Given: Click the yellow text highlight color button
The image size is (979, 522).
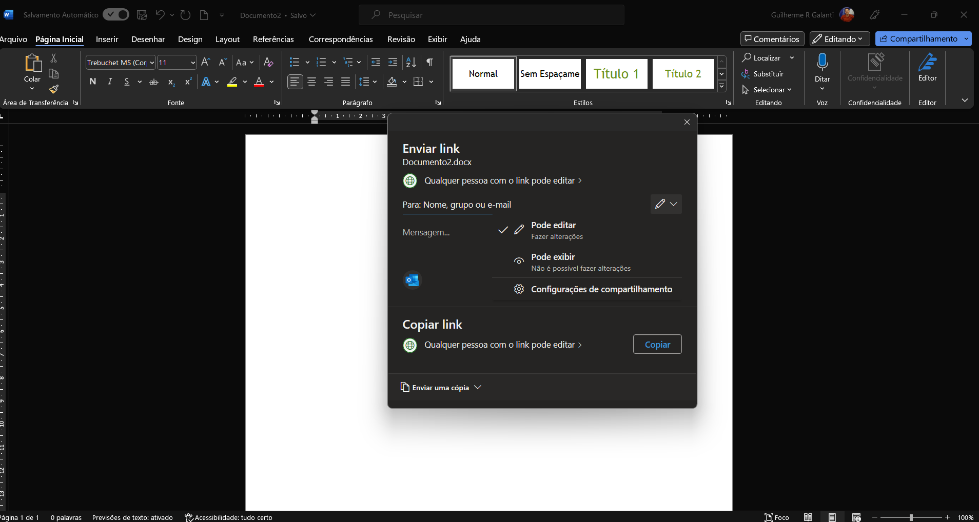Looking at the screenshot, I should (232, 82).
